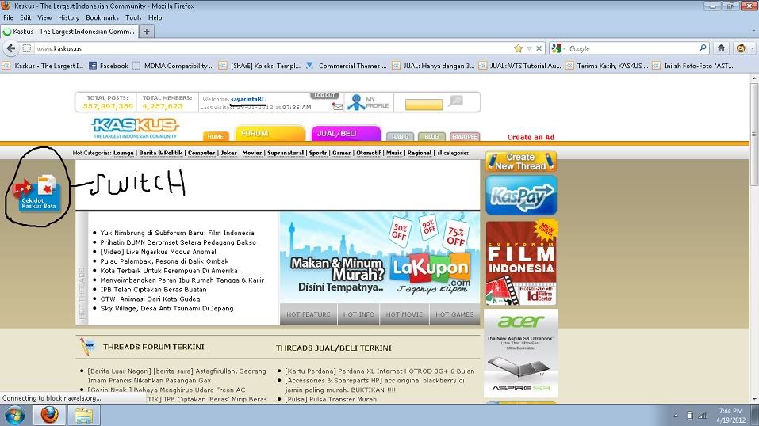Open Pulsa Transfer Murah listing
759x426 pixels.
click(331, 399)
